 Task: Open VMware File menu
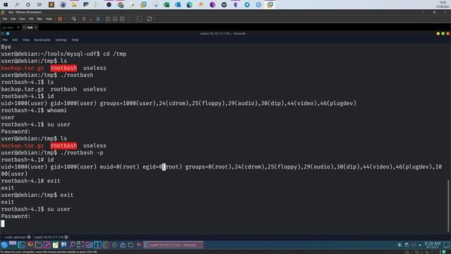(x=5, y=19)
